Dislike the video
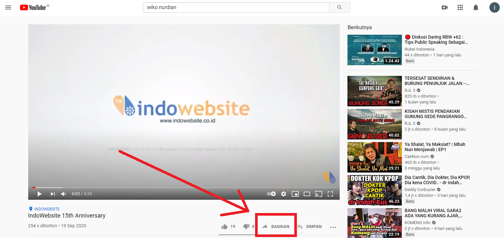504x238 pixels. coord(246,226)
